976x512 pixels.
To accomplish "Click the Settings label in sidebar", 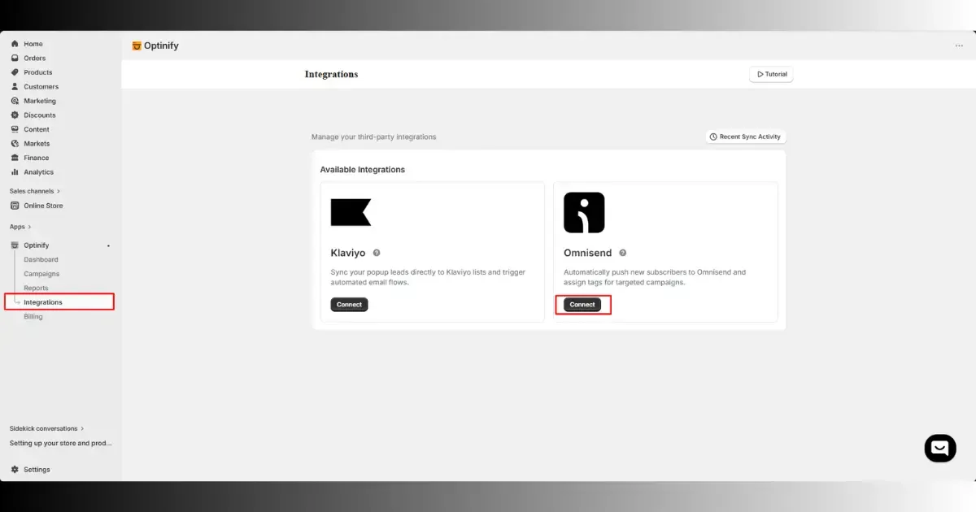I will tap(37, 470).
